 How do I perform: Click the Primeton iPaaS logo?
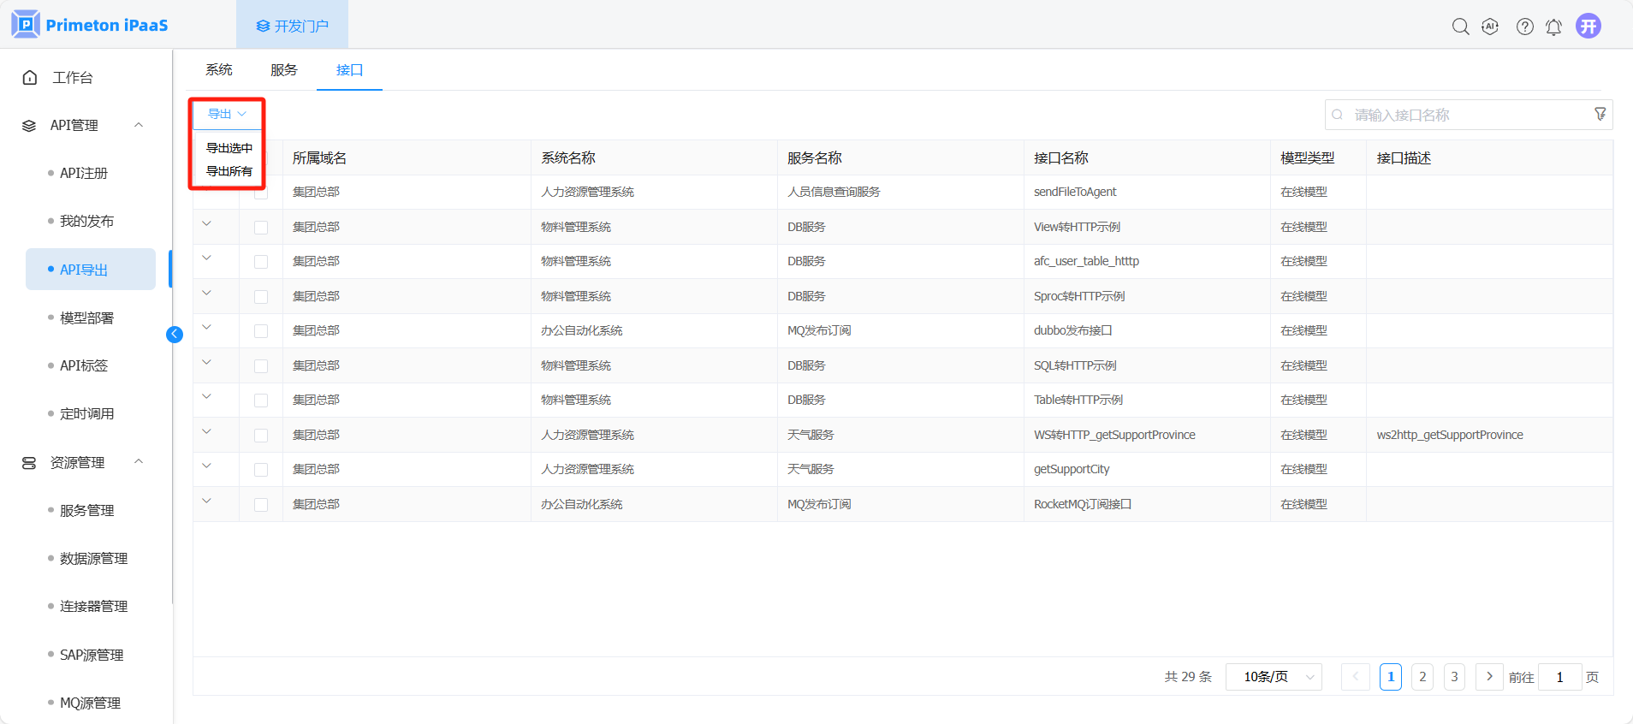point(90,25)
